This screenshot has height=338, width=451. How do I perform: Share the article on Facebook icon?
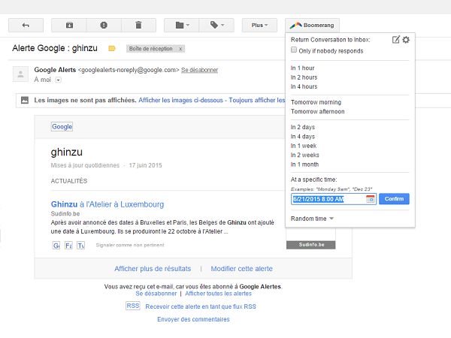[x=68, y=246]
